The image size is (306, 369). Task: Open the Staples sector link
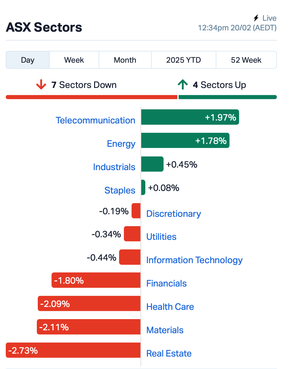point(120,190)
